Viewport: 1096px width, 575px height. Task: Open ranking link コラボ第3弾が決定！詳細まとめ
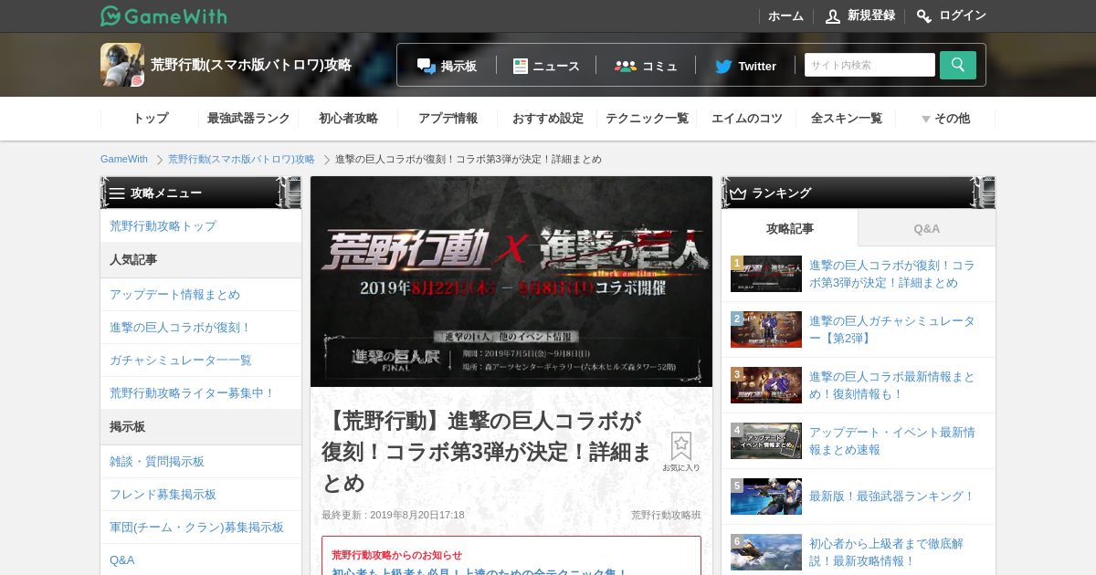click(892, 274)
